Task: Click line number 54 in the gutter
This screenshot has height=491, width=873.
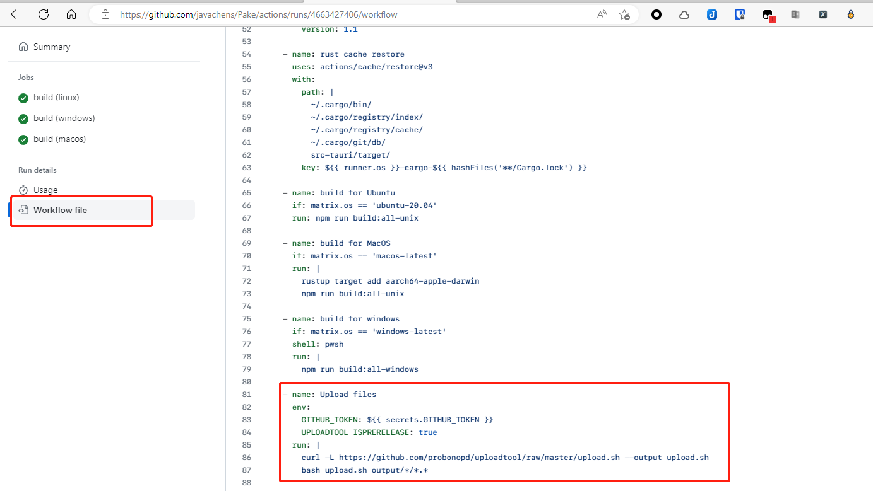Action: coord(246,54)
